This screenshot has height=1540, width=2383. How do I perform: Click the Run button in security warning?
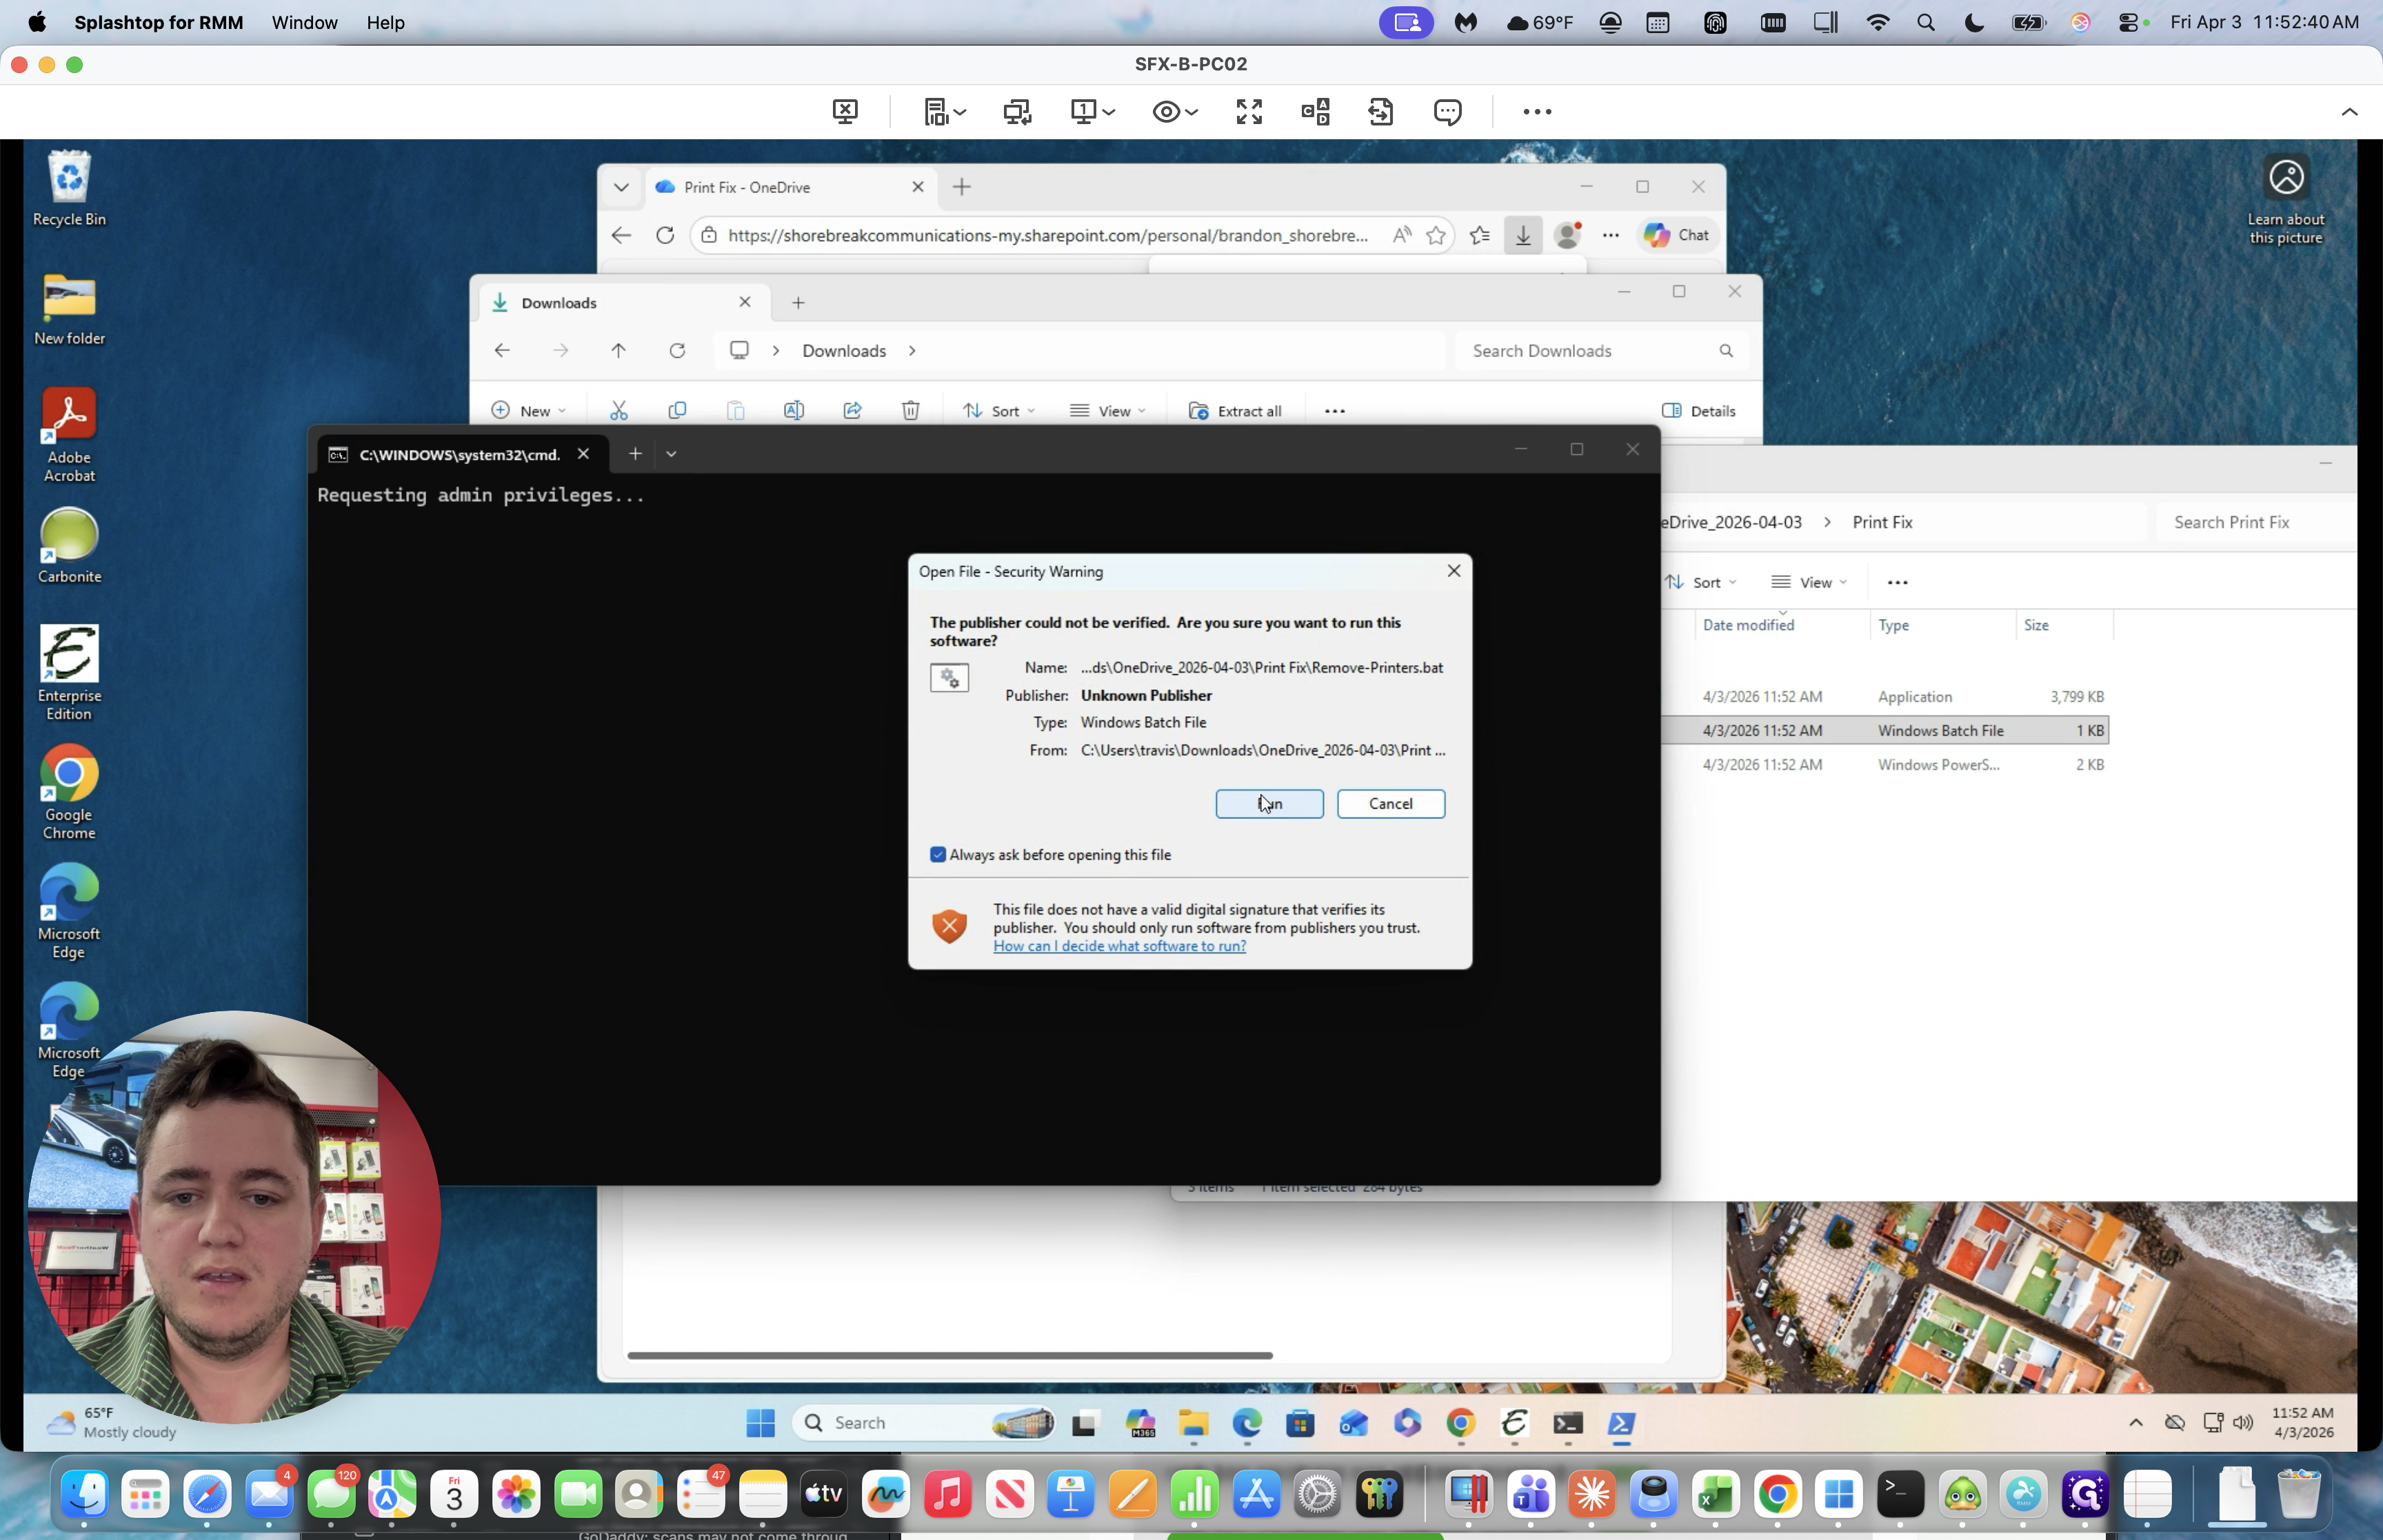tap(1269, 804)
